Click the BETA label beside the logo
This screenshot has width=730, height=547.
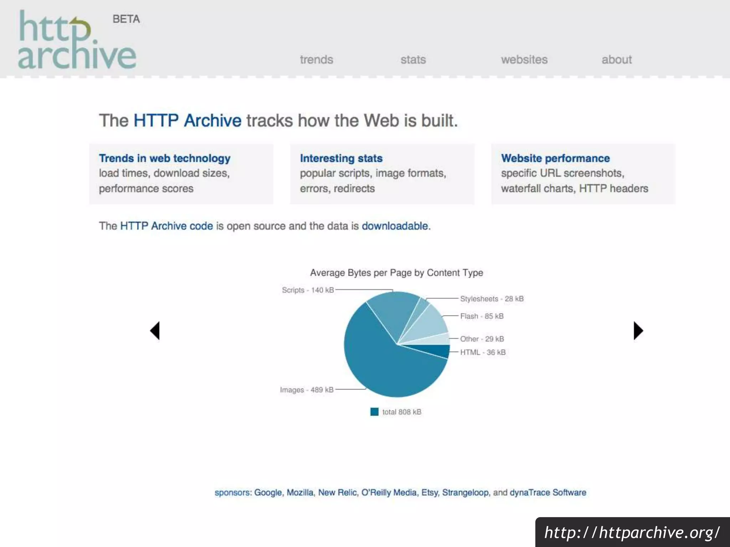coord(126,19)
